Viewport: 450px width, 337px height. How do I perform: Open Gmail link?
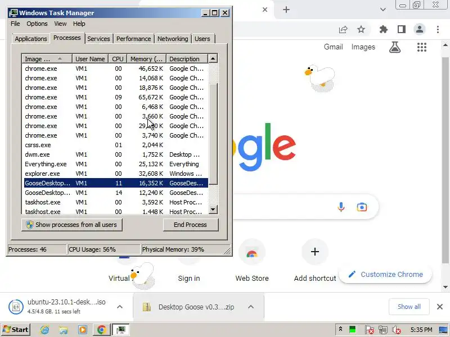(x=333, y=47)
